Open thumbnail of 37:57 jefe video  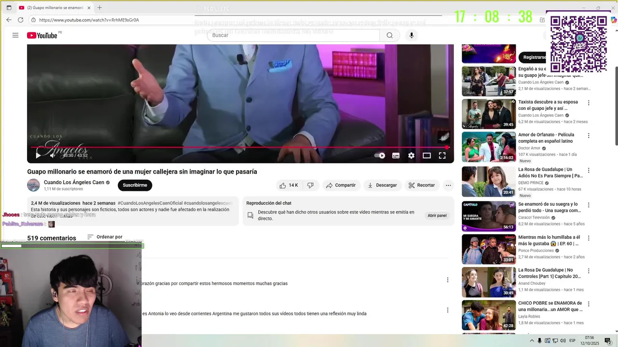tap(489, 81)
